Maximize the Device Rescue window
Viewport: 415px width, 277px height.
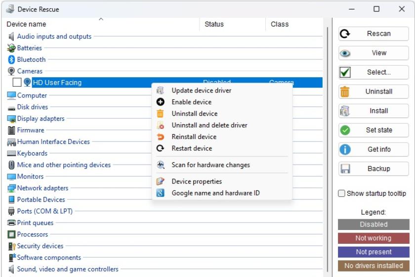coord(376,9)
